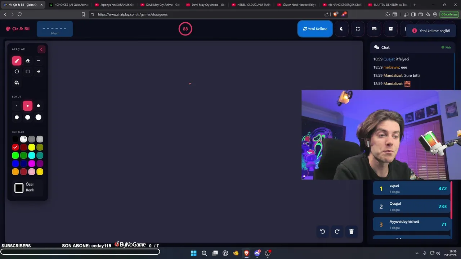
Task: Switch to the Japonya'nın KARANLIK tab
Action: click(115, 5)
